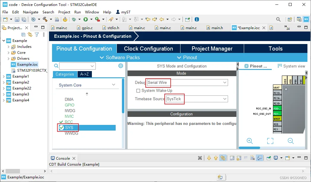This screenshot has width=311, height=182.
Task: Expand the Pinout dropdown menu
Action: click(187, 58)
